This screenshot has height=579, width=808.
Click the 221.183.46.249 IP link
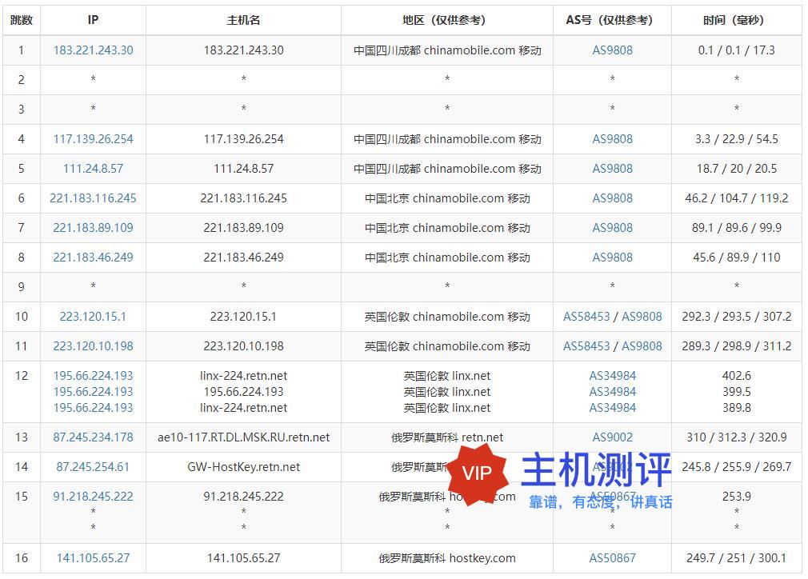pyautogui.click(x=94, y=257)
